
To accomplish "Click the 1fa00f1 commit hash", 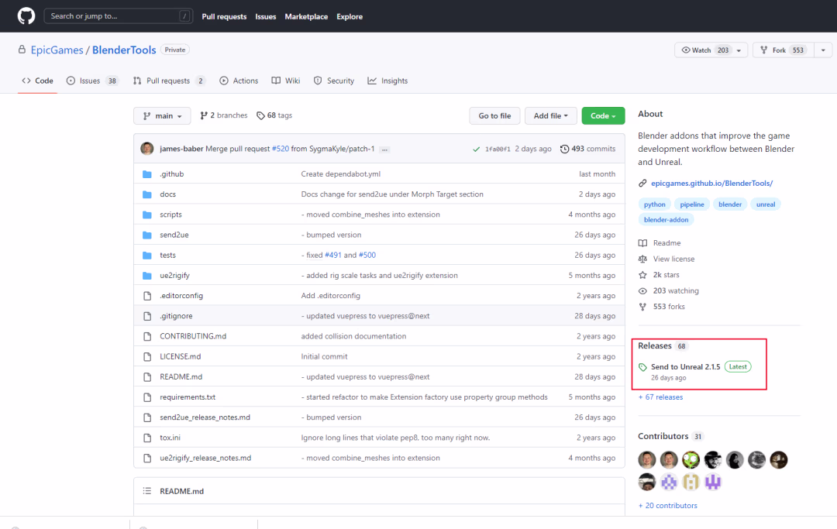I will (498, 149).
